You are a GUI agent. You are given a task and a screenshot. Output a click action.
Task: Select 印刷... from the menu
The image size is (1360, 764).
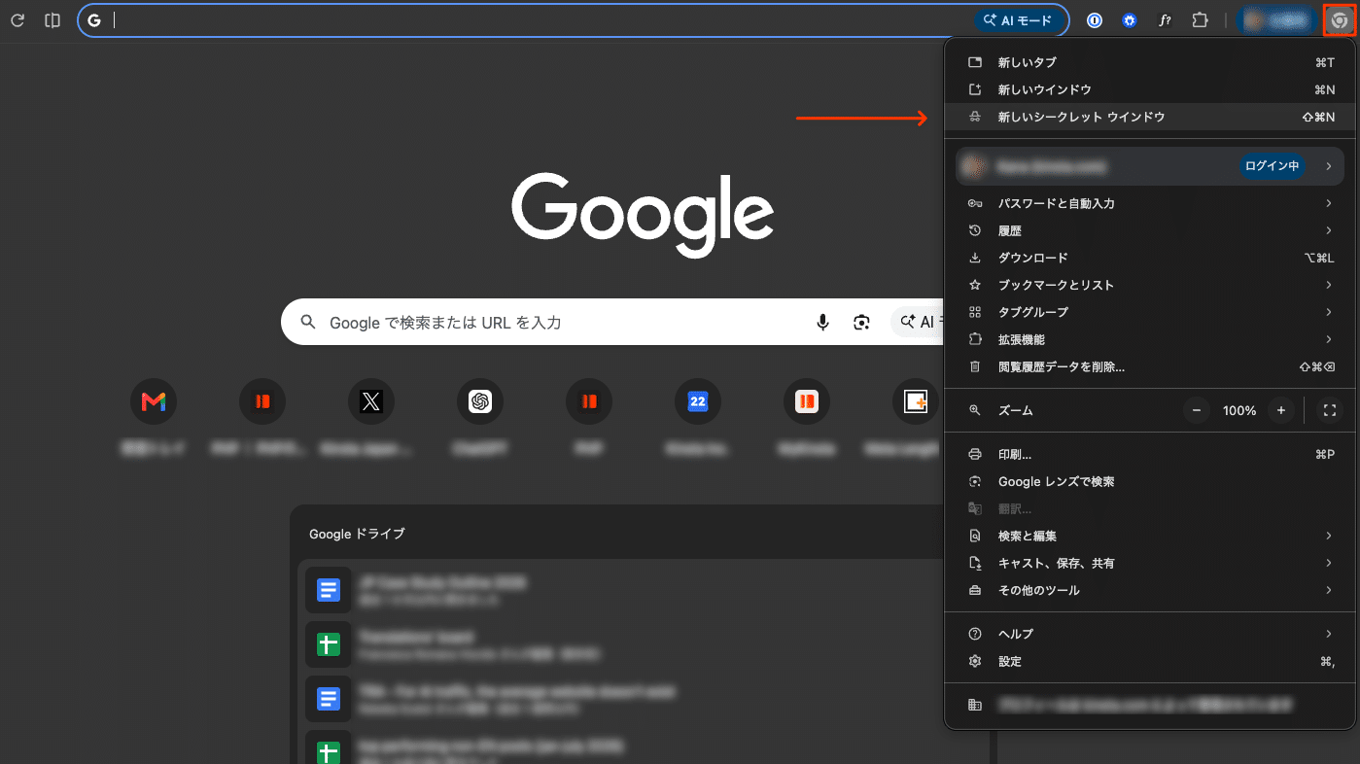(1150, 454)
